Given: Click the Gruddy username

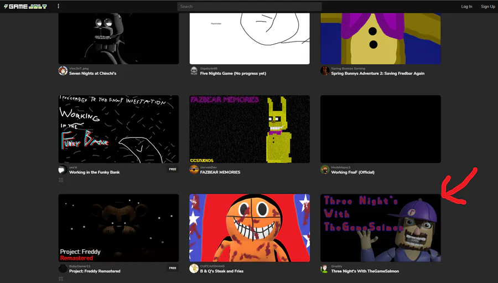Looking at the screenshot, I should coord(336,266).
